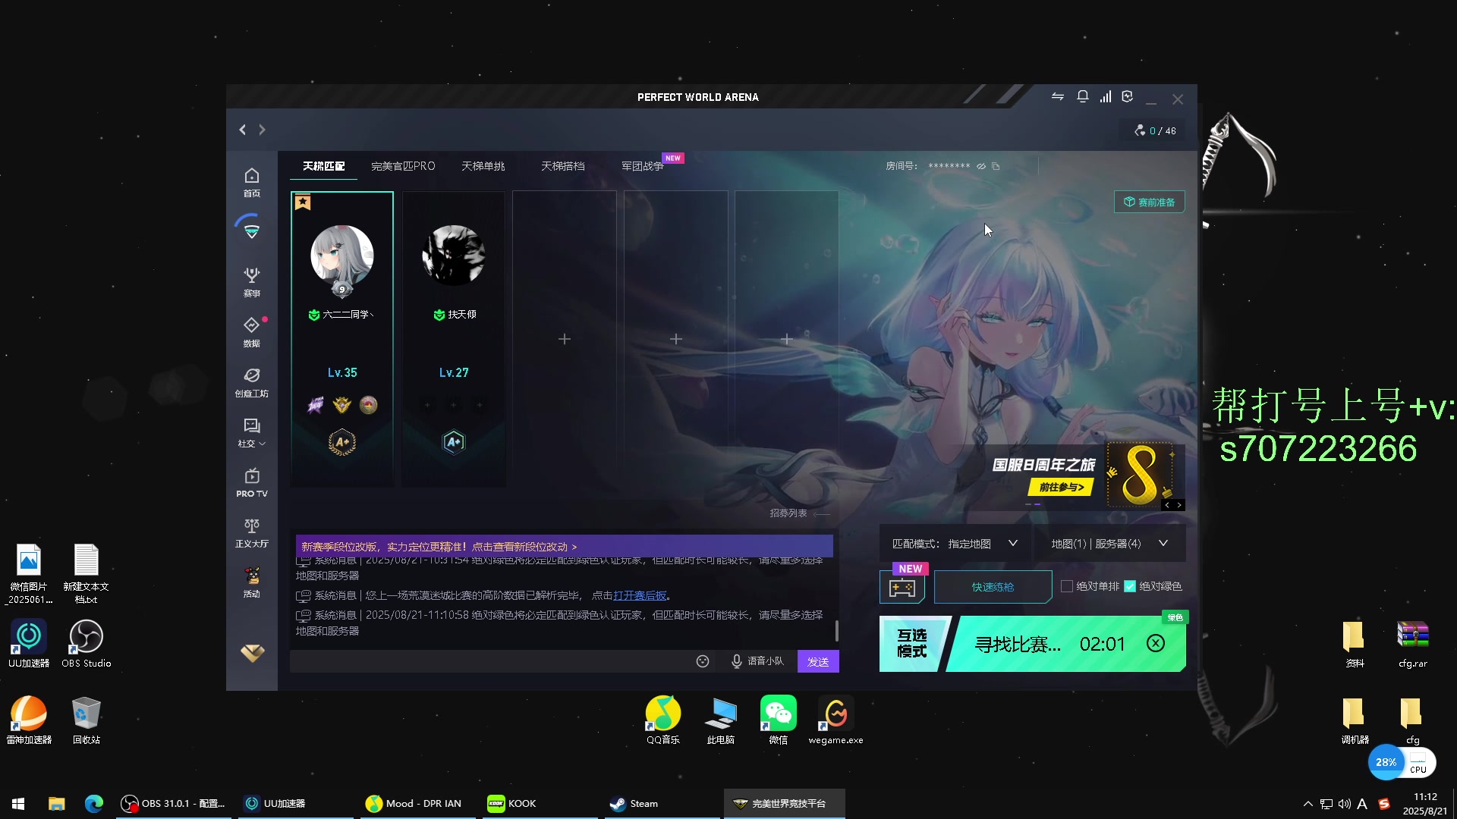The width and height of the screenshot is (1457, 819).
Task: Click 六二二同学 player avatar
Action: (342, 256)
